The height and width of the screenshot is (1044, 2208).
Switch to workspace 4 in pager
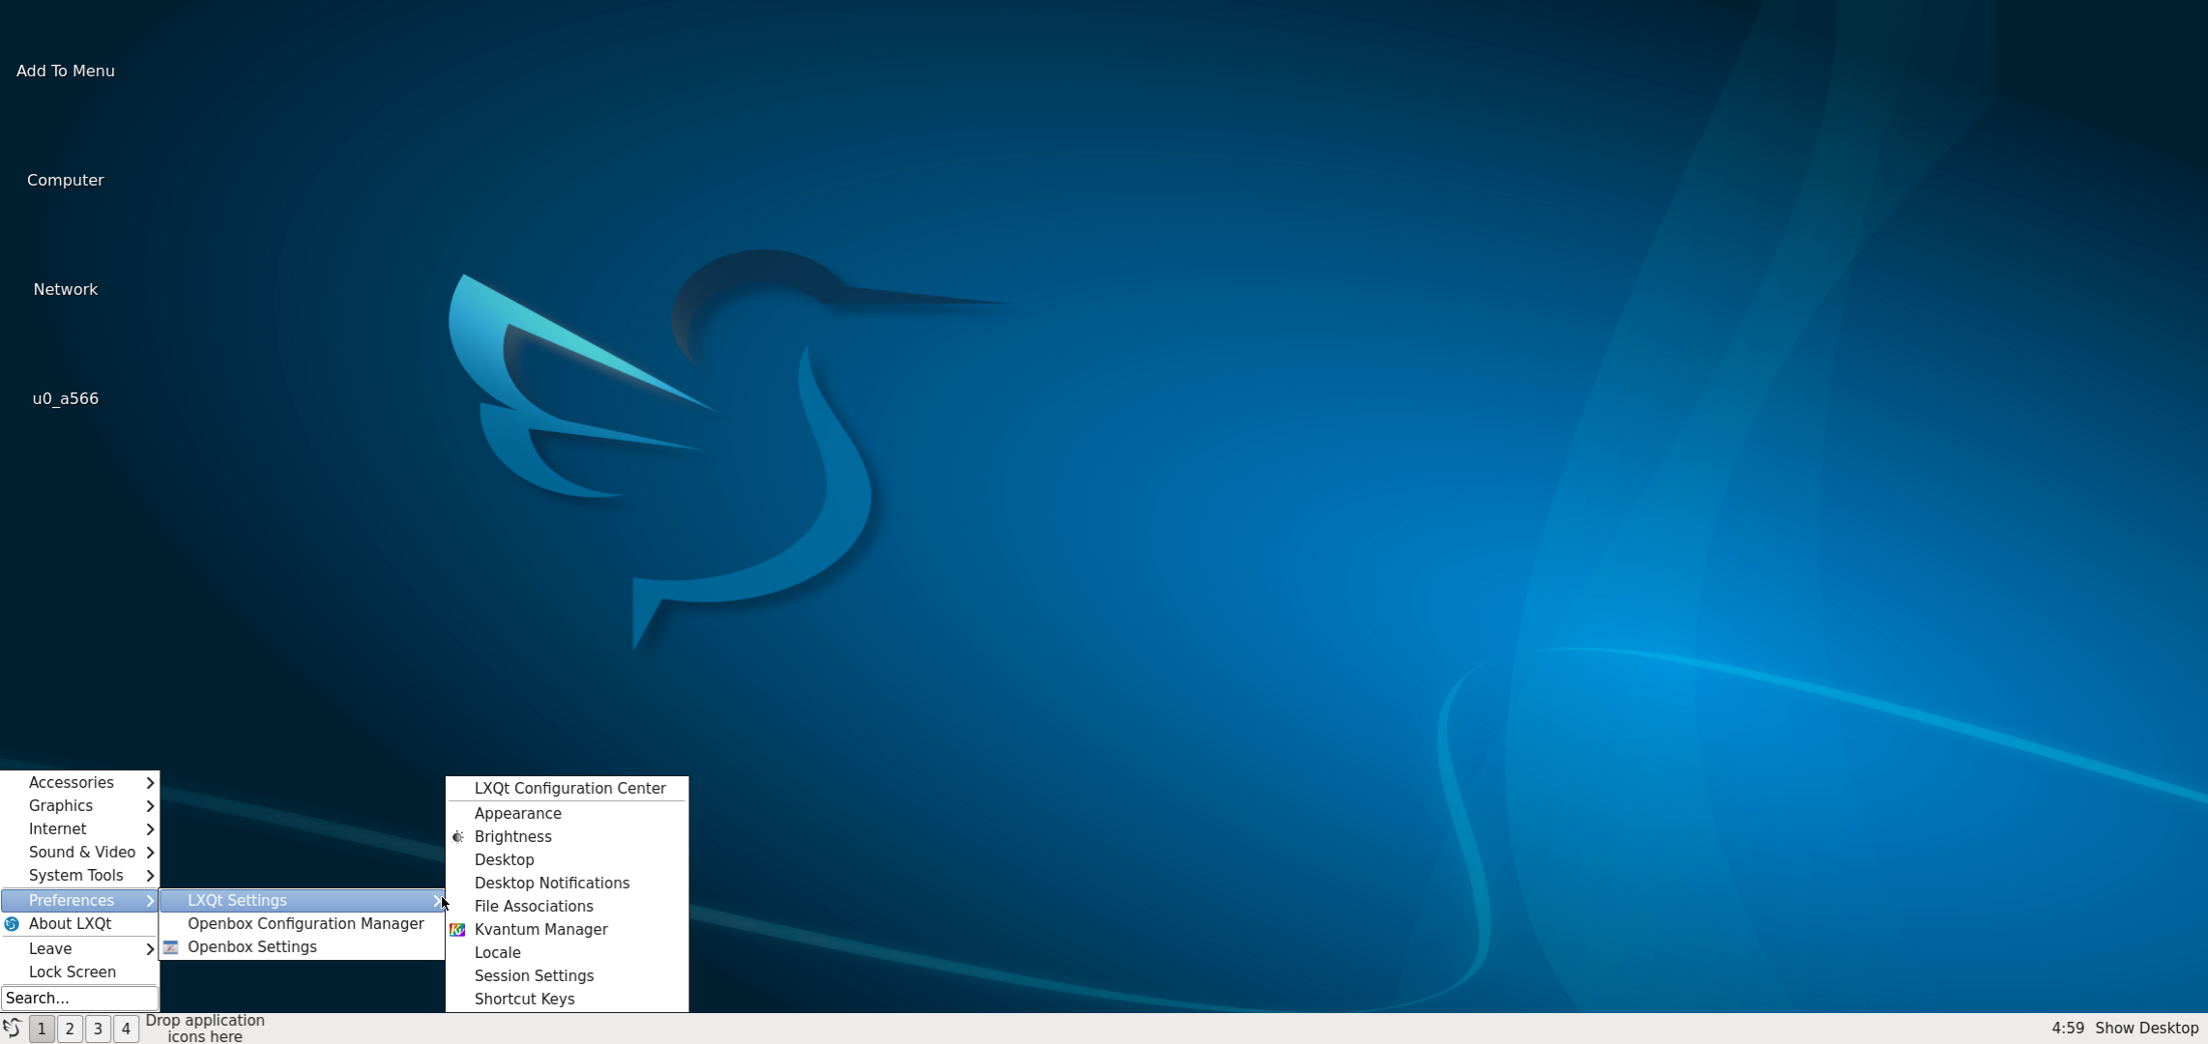(126, 1029)
